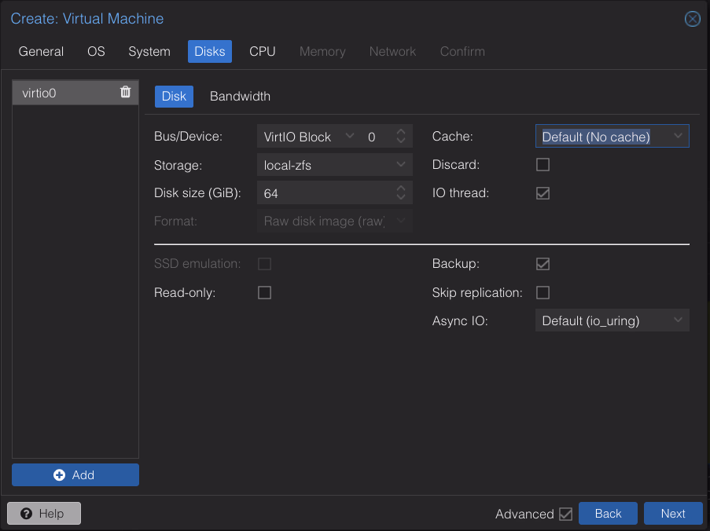The height and width of the screenshot is (531, 710).
Task: Enable Skip replication
Action: coord(543,292)
